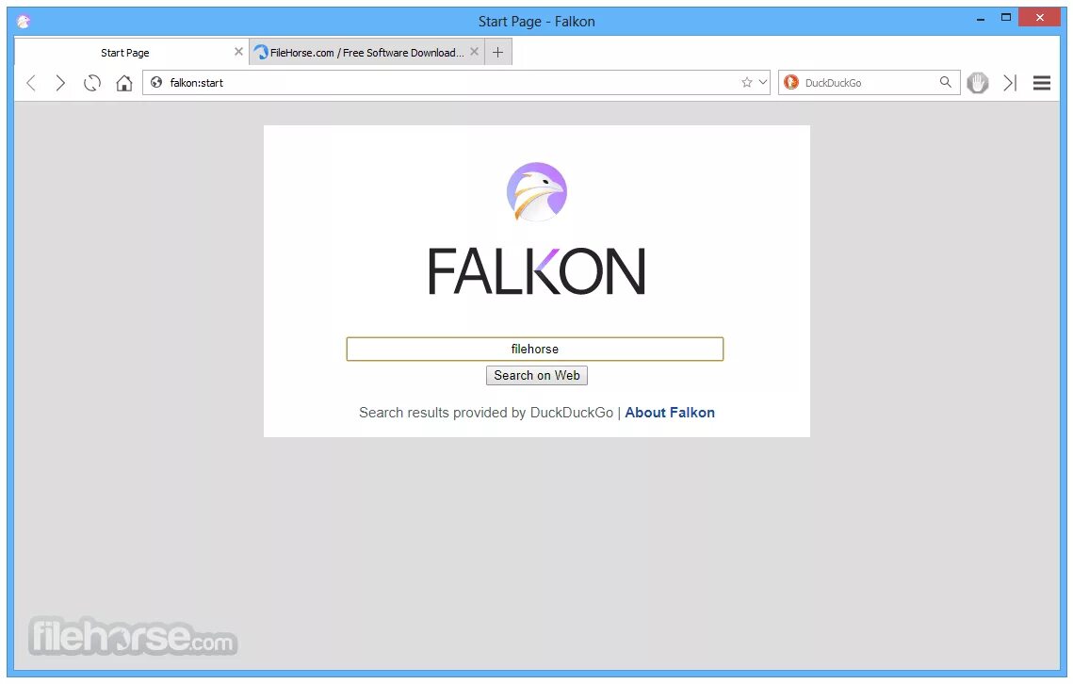
Task: Go forward with the forward arrow
Action: (60, 83)
